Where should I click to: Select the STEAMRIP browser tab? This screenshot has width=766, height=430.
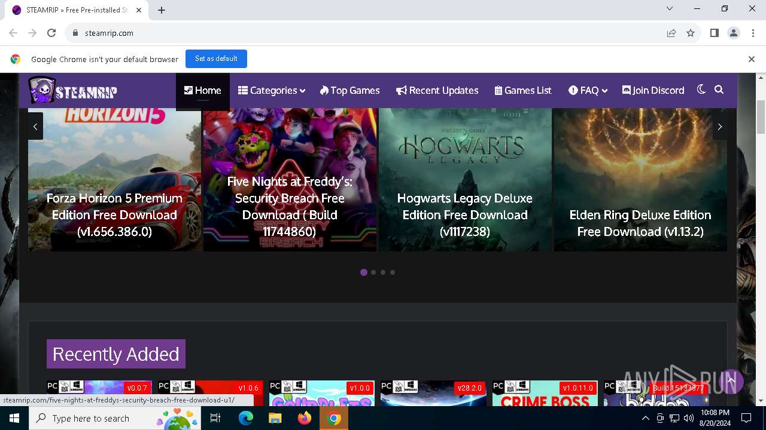[x=77, y=10]
